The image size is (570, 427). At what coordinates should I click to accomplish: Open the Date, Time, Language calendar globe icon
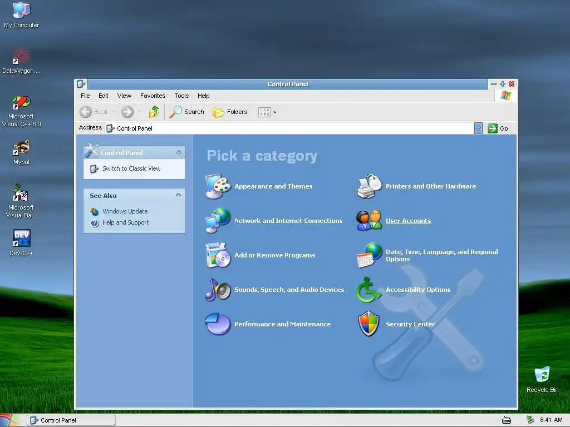370,255
